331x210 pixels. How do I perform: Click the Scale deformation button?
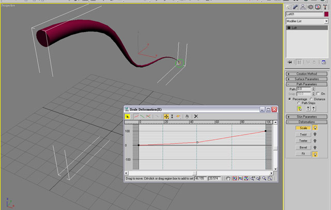(x=304, y=128)
